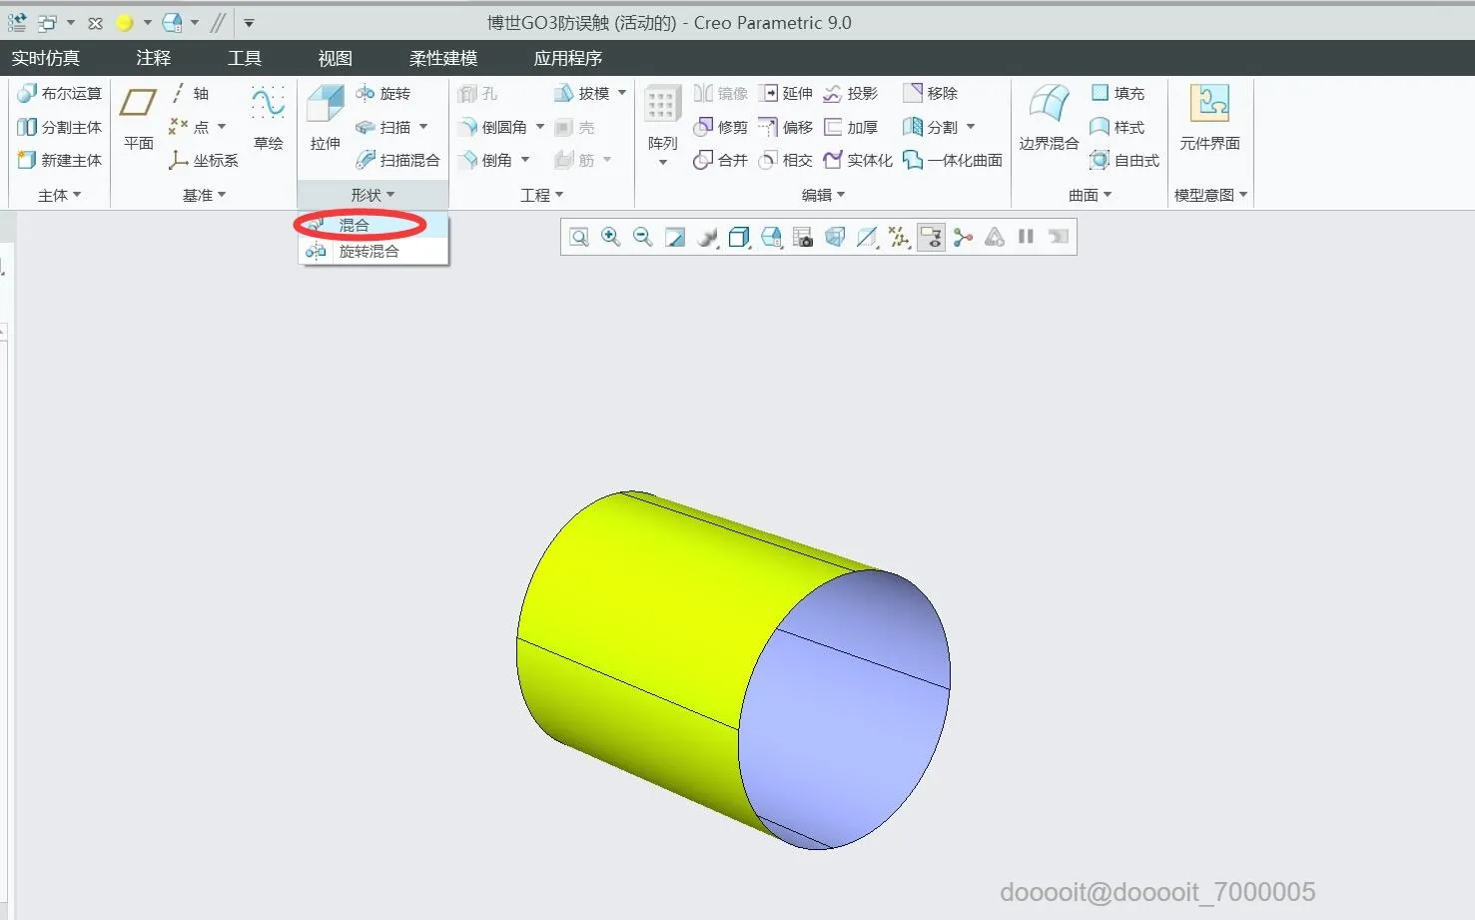Open the 倒圆角 dropdown arrow
Image resolution: width=1475 pixels, height=920 pixels.
click(540, 127)
